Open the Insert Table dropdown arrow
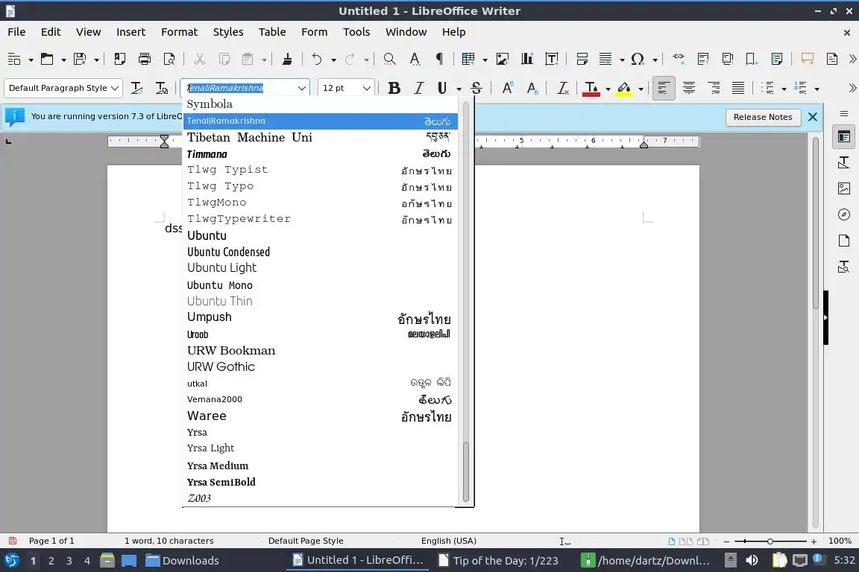Image resolution: width=859 pixels, height=572 pixels. click(485, 60)
